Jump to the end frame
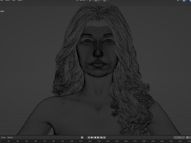This screenshot has width=191, height=143. pyautogui.click(x=104, y=137)
